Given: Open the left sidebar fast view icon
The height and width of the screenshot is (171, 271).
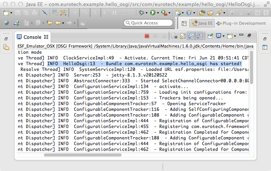Looking at the screenshot, I should (x=6, y=47).
